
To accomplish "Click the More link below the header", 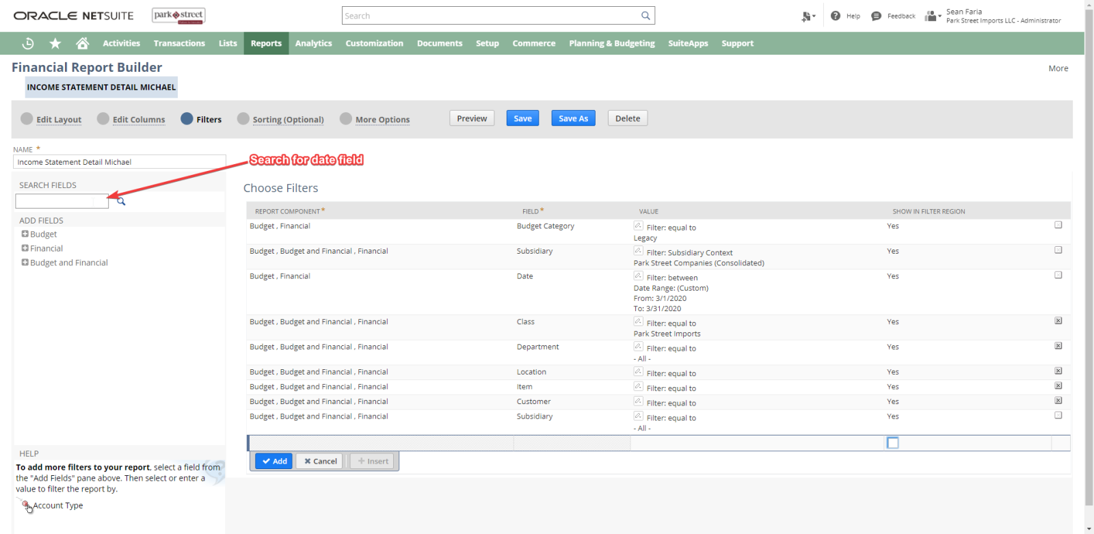I will 1058,68.
